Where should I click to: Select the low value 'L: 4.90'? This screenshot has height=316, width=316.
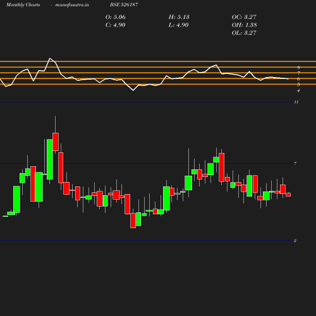tap(179, 25)
